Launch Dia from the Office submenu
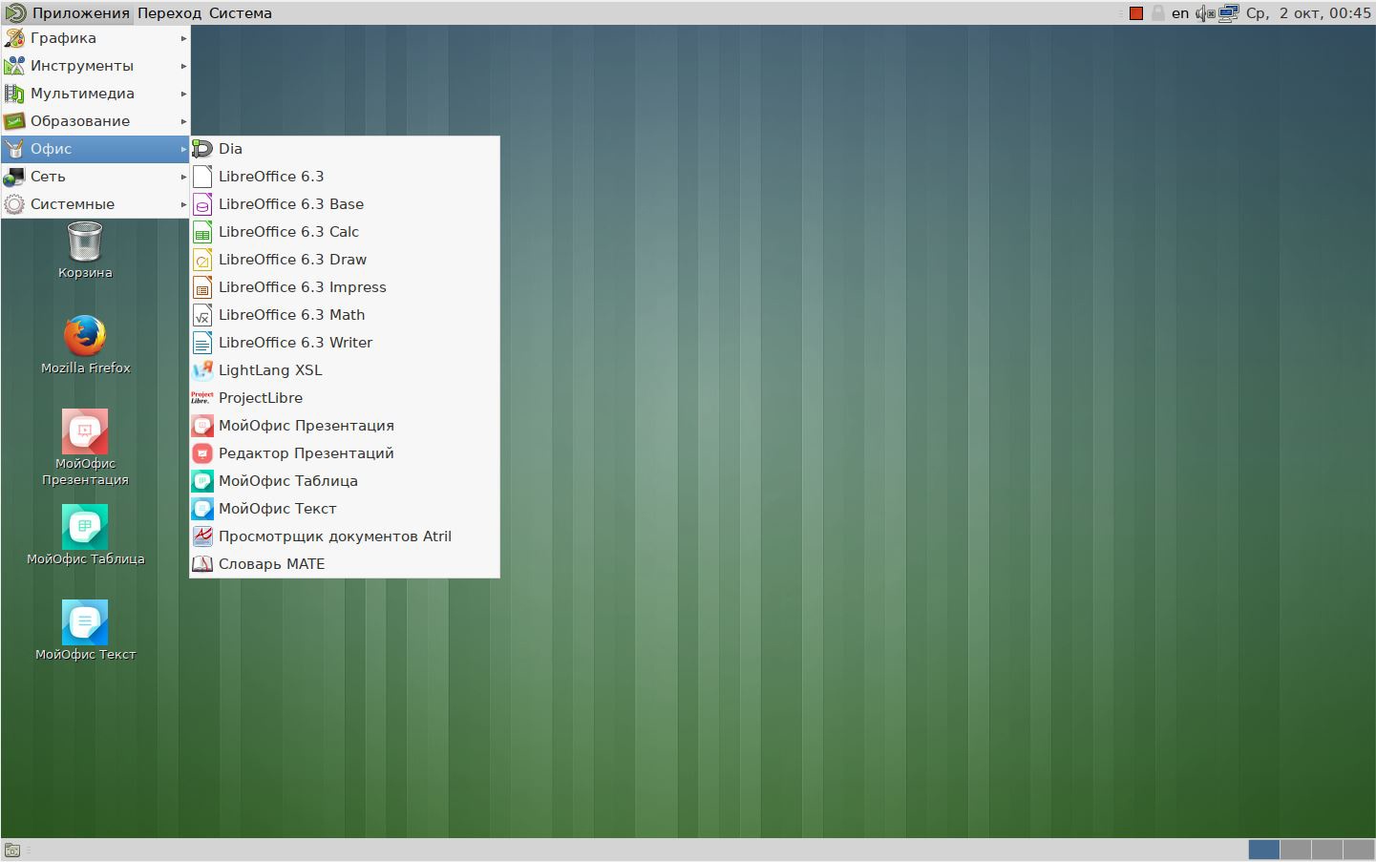The width and height of the screenshot is (1376, 862). (x=345, y=149)
